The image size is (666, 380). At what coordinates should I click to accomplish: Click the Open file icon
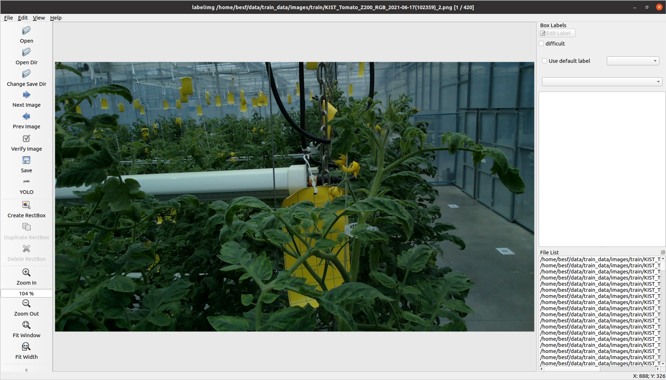click(x=26, y=31)
